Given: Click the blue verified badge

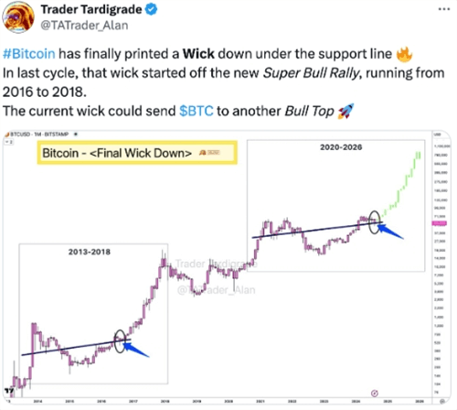Looking at the screenshot, I should click(151, 9).
